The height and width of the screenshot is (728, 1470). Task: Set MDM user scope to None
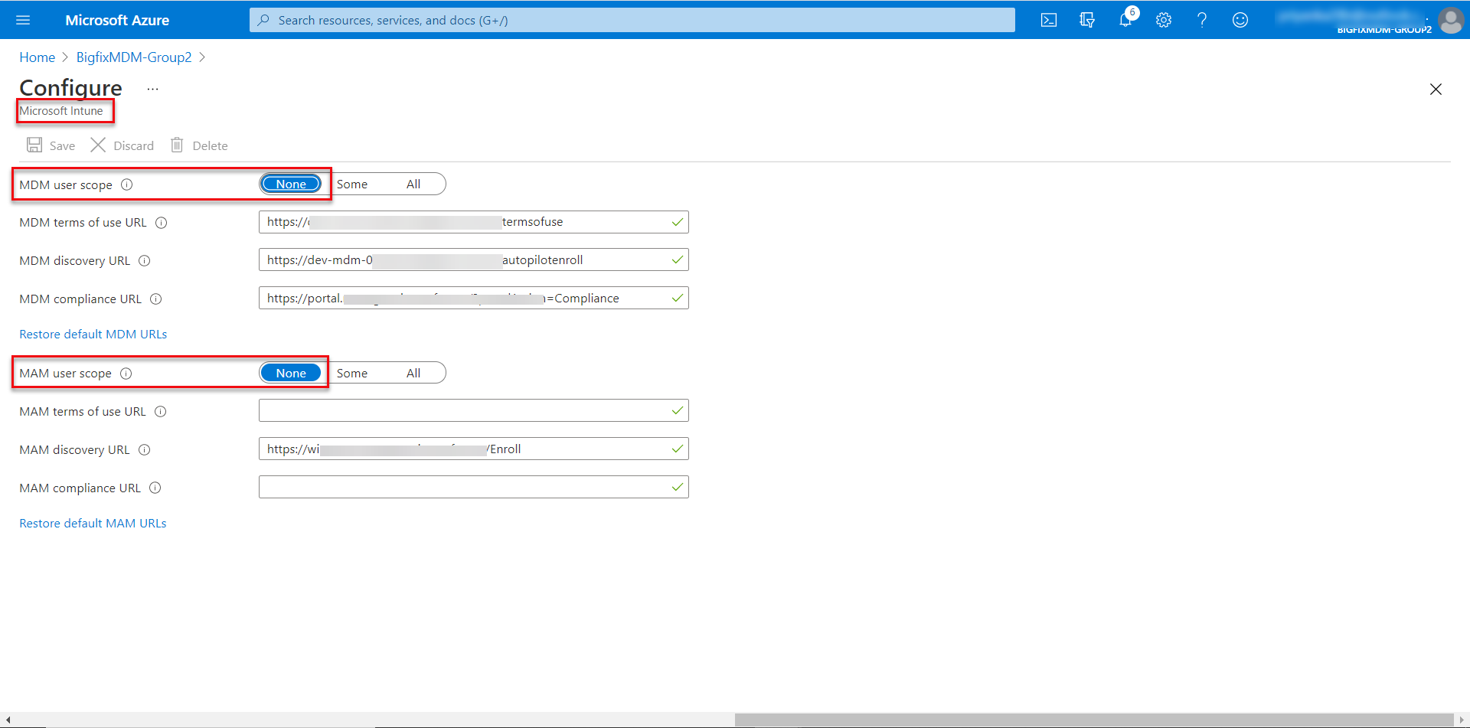tap(291, 184)
